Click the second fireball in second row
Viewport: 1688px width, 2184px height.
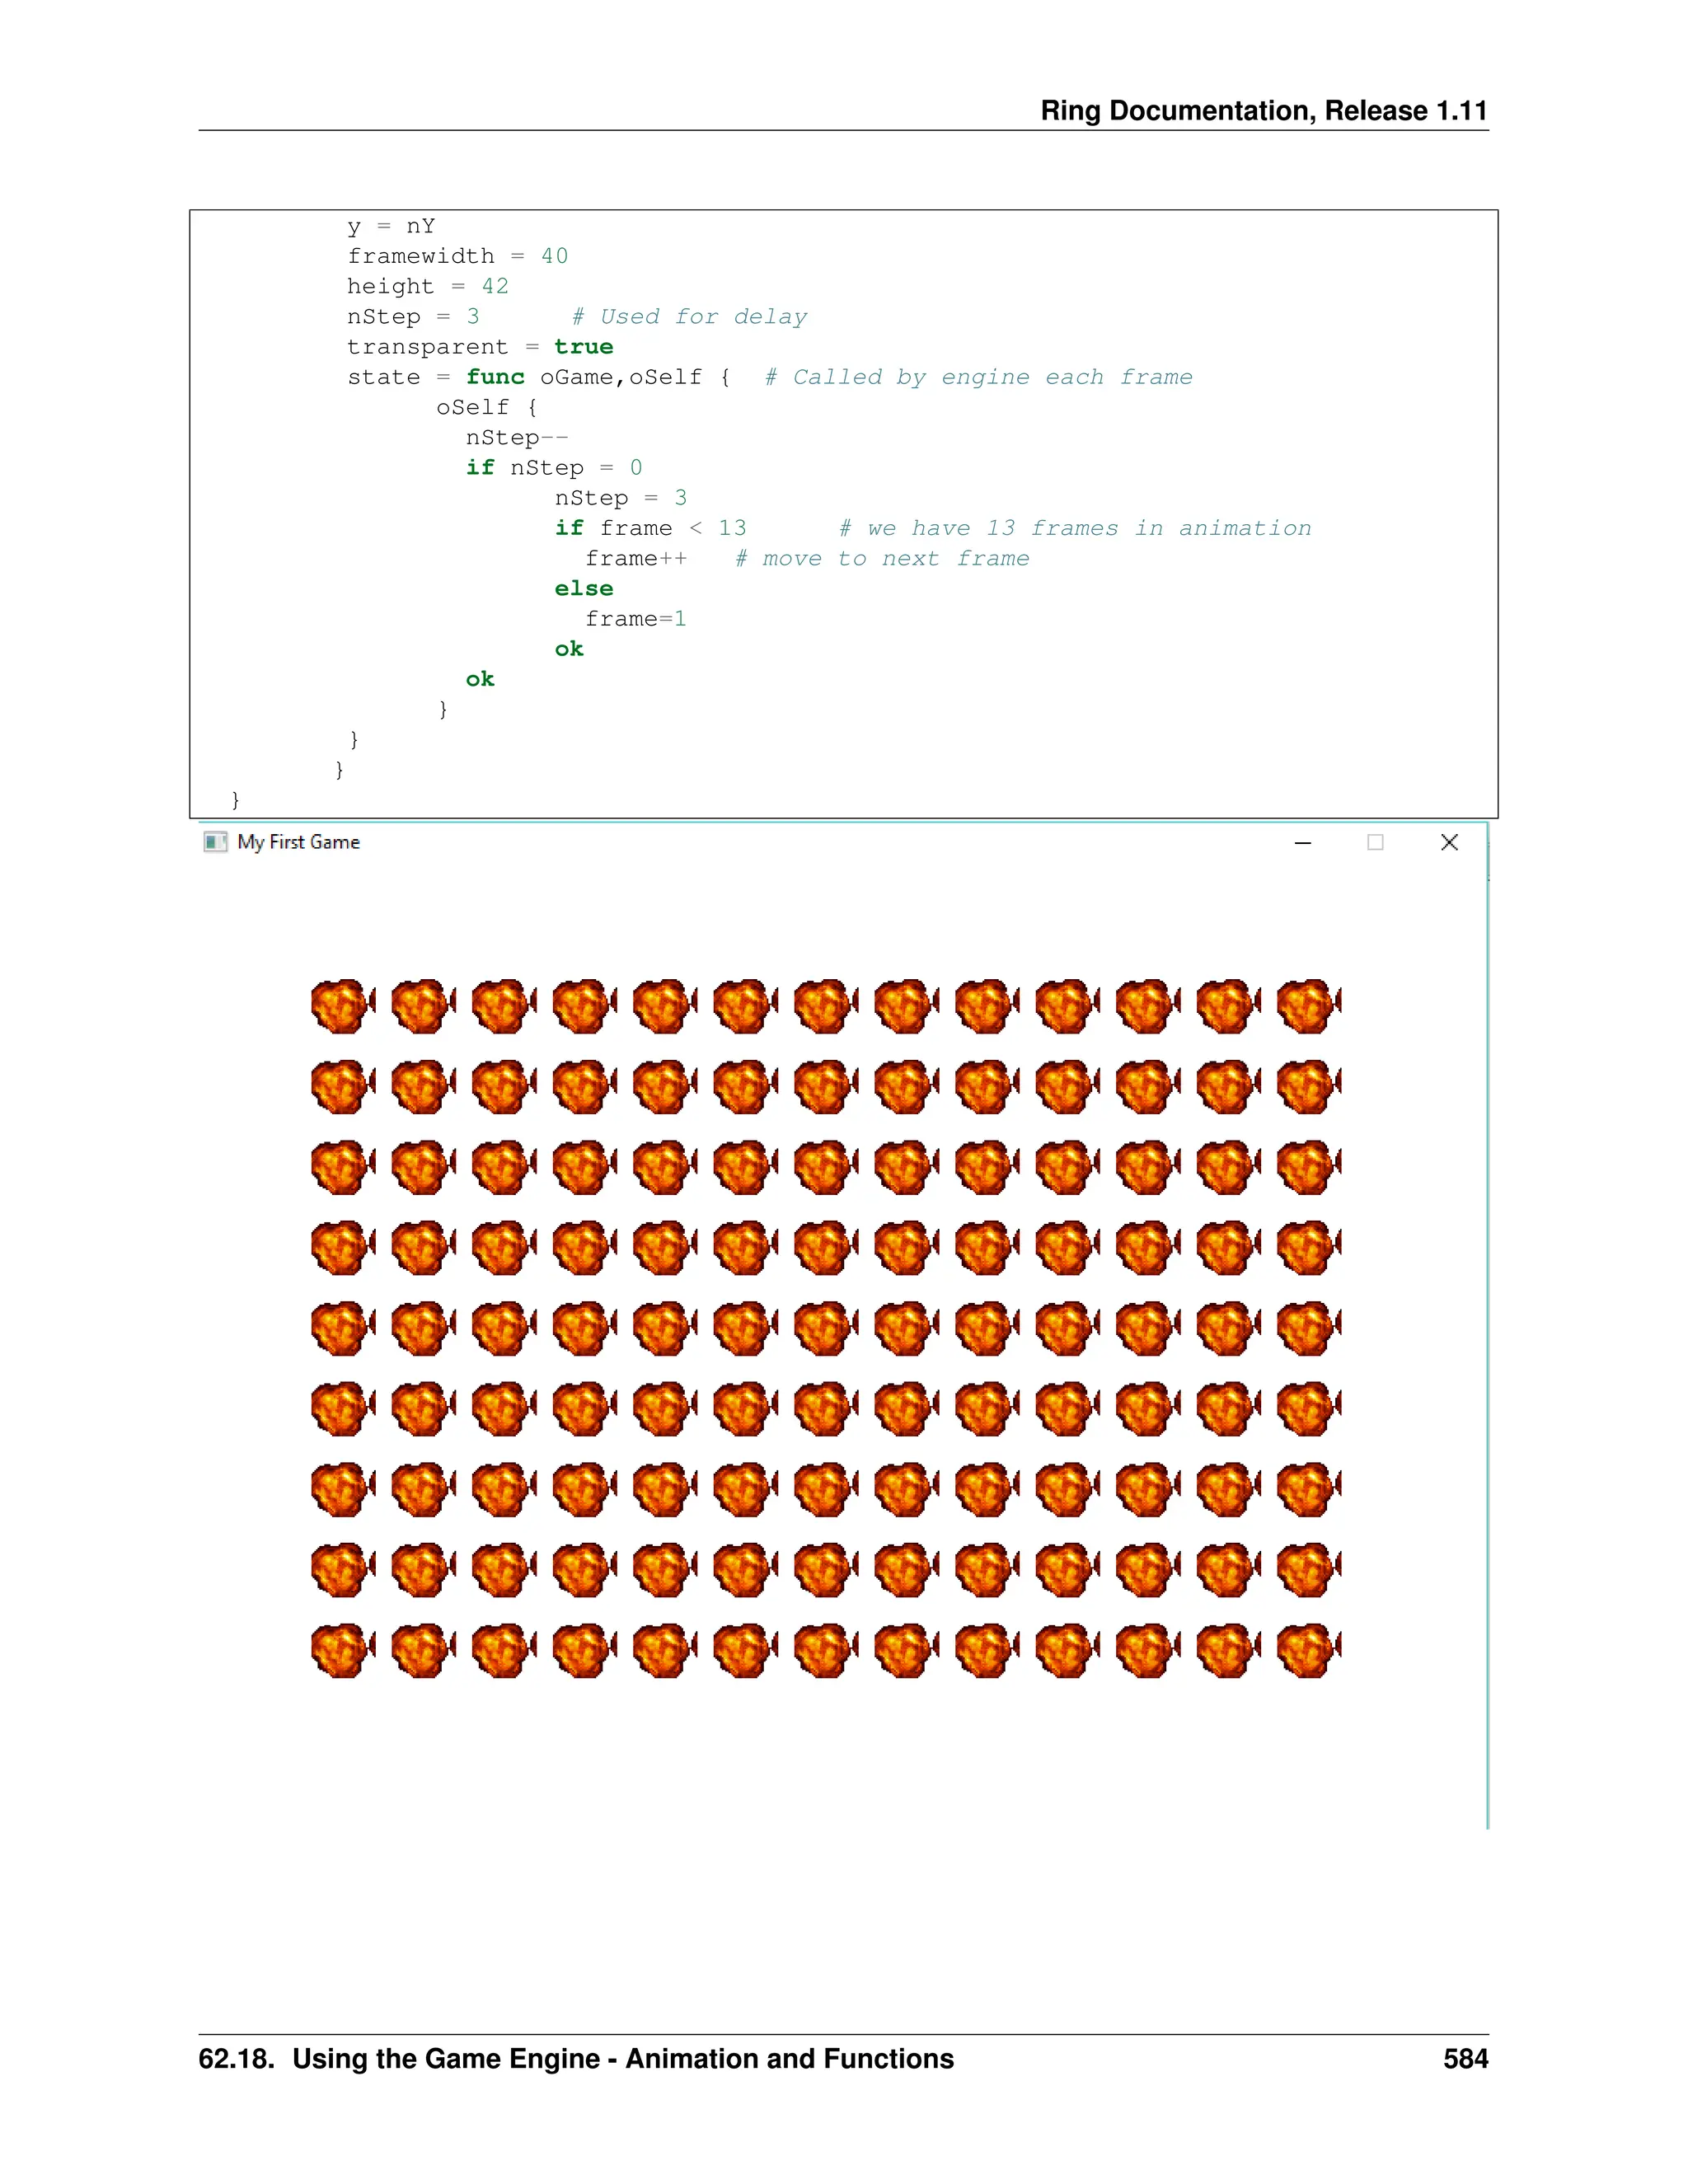pyautogui.click(x=422, y=1086)
